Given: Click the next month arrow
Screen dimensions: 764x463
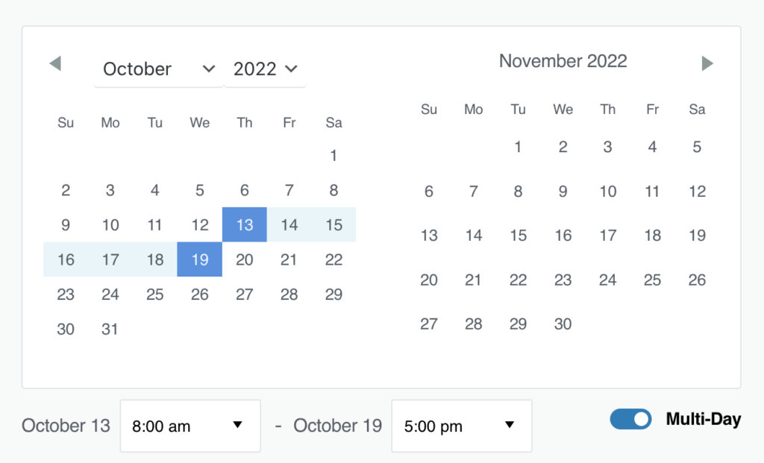Looking at the screenshot, I should pyautogui.click(x=707, y=63).
